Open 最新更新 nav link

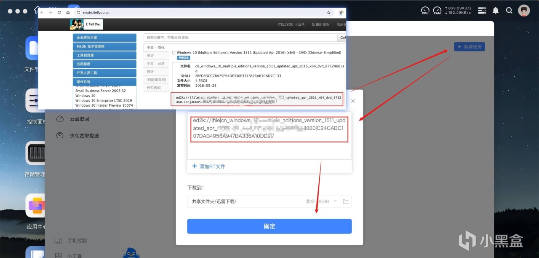tap(320, 24)
